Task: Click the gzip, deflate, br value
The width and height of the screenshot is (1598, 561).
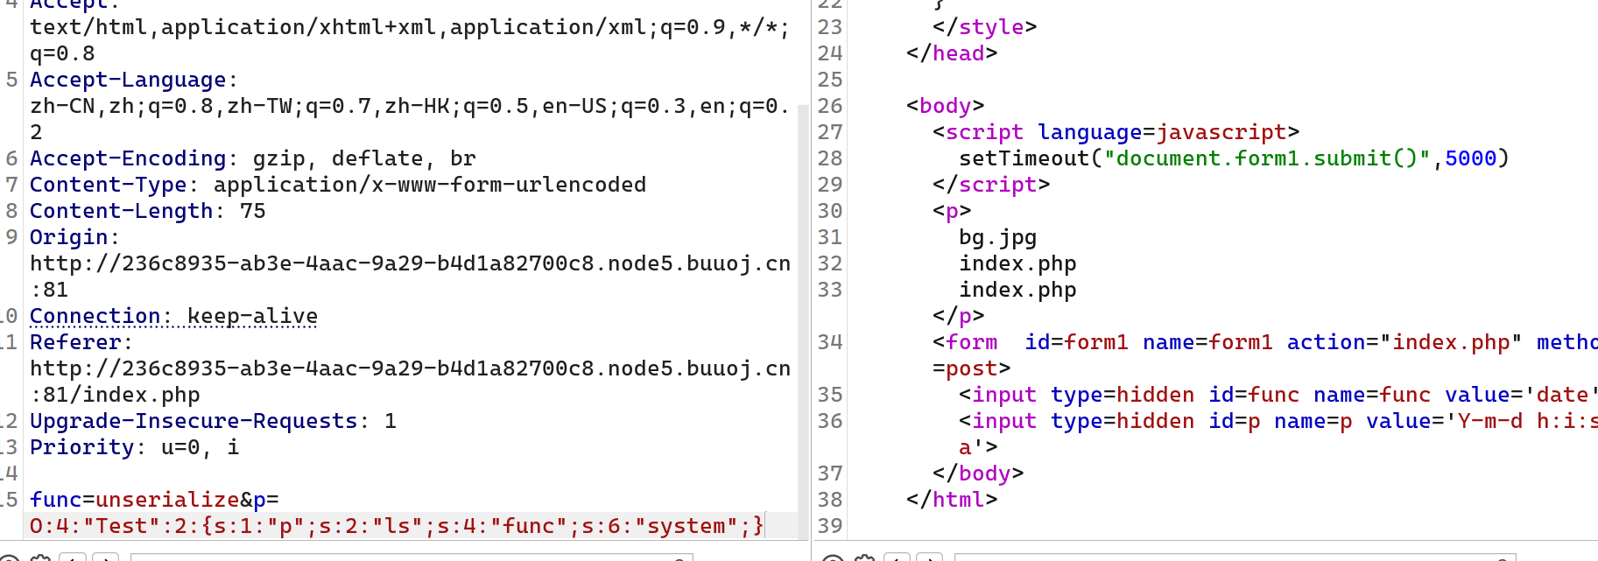Action: pos(364,158)
